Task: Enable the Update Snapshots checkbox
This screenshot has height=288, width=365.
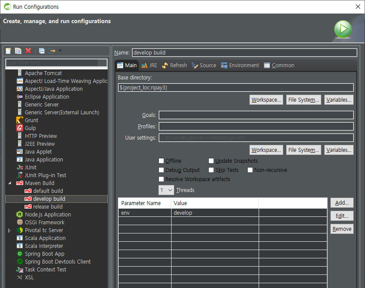Action: 211,161
